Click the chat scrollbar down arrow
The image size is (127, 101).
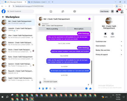coord(91,84)
